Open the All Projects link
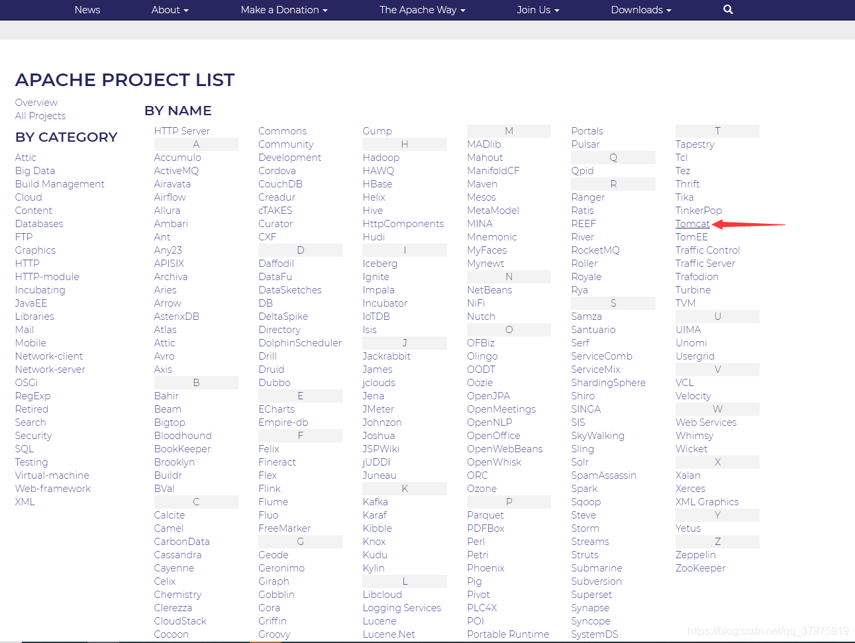This screenshot has width=855, height=643. [x=40, y=116]
